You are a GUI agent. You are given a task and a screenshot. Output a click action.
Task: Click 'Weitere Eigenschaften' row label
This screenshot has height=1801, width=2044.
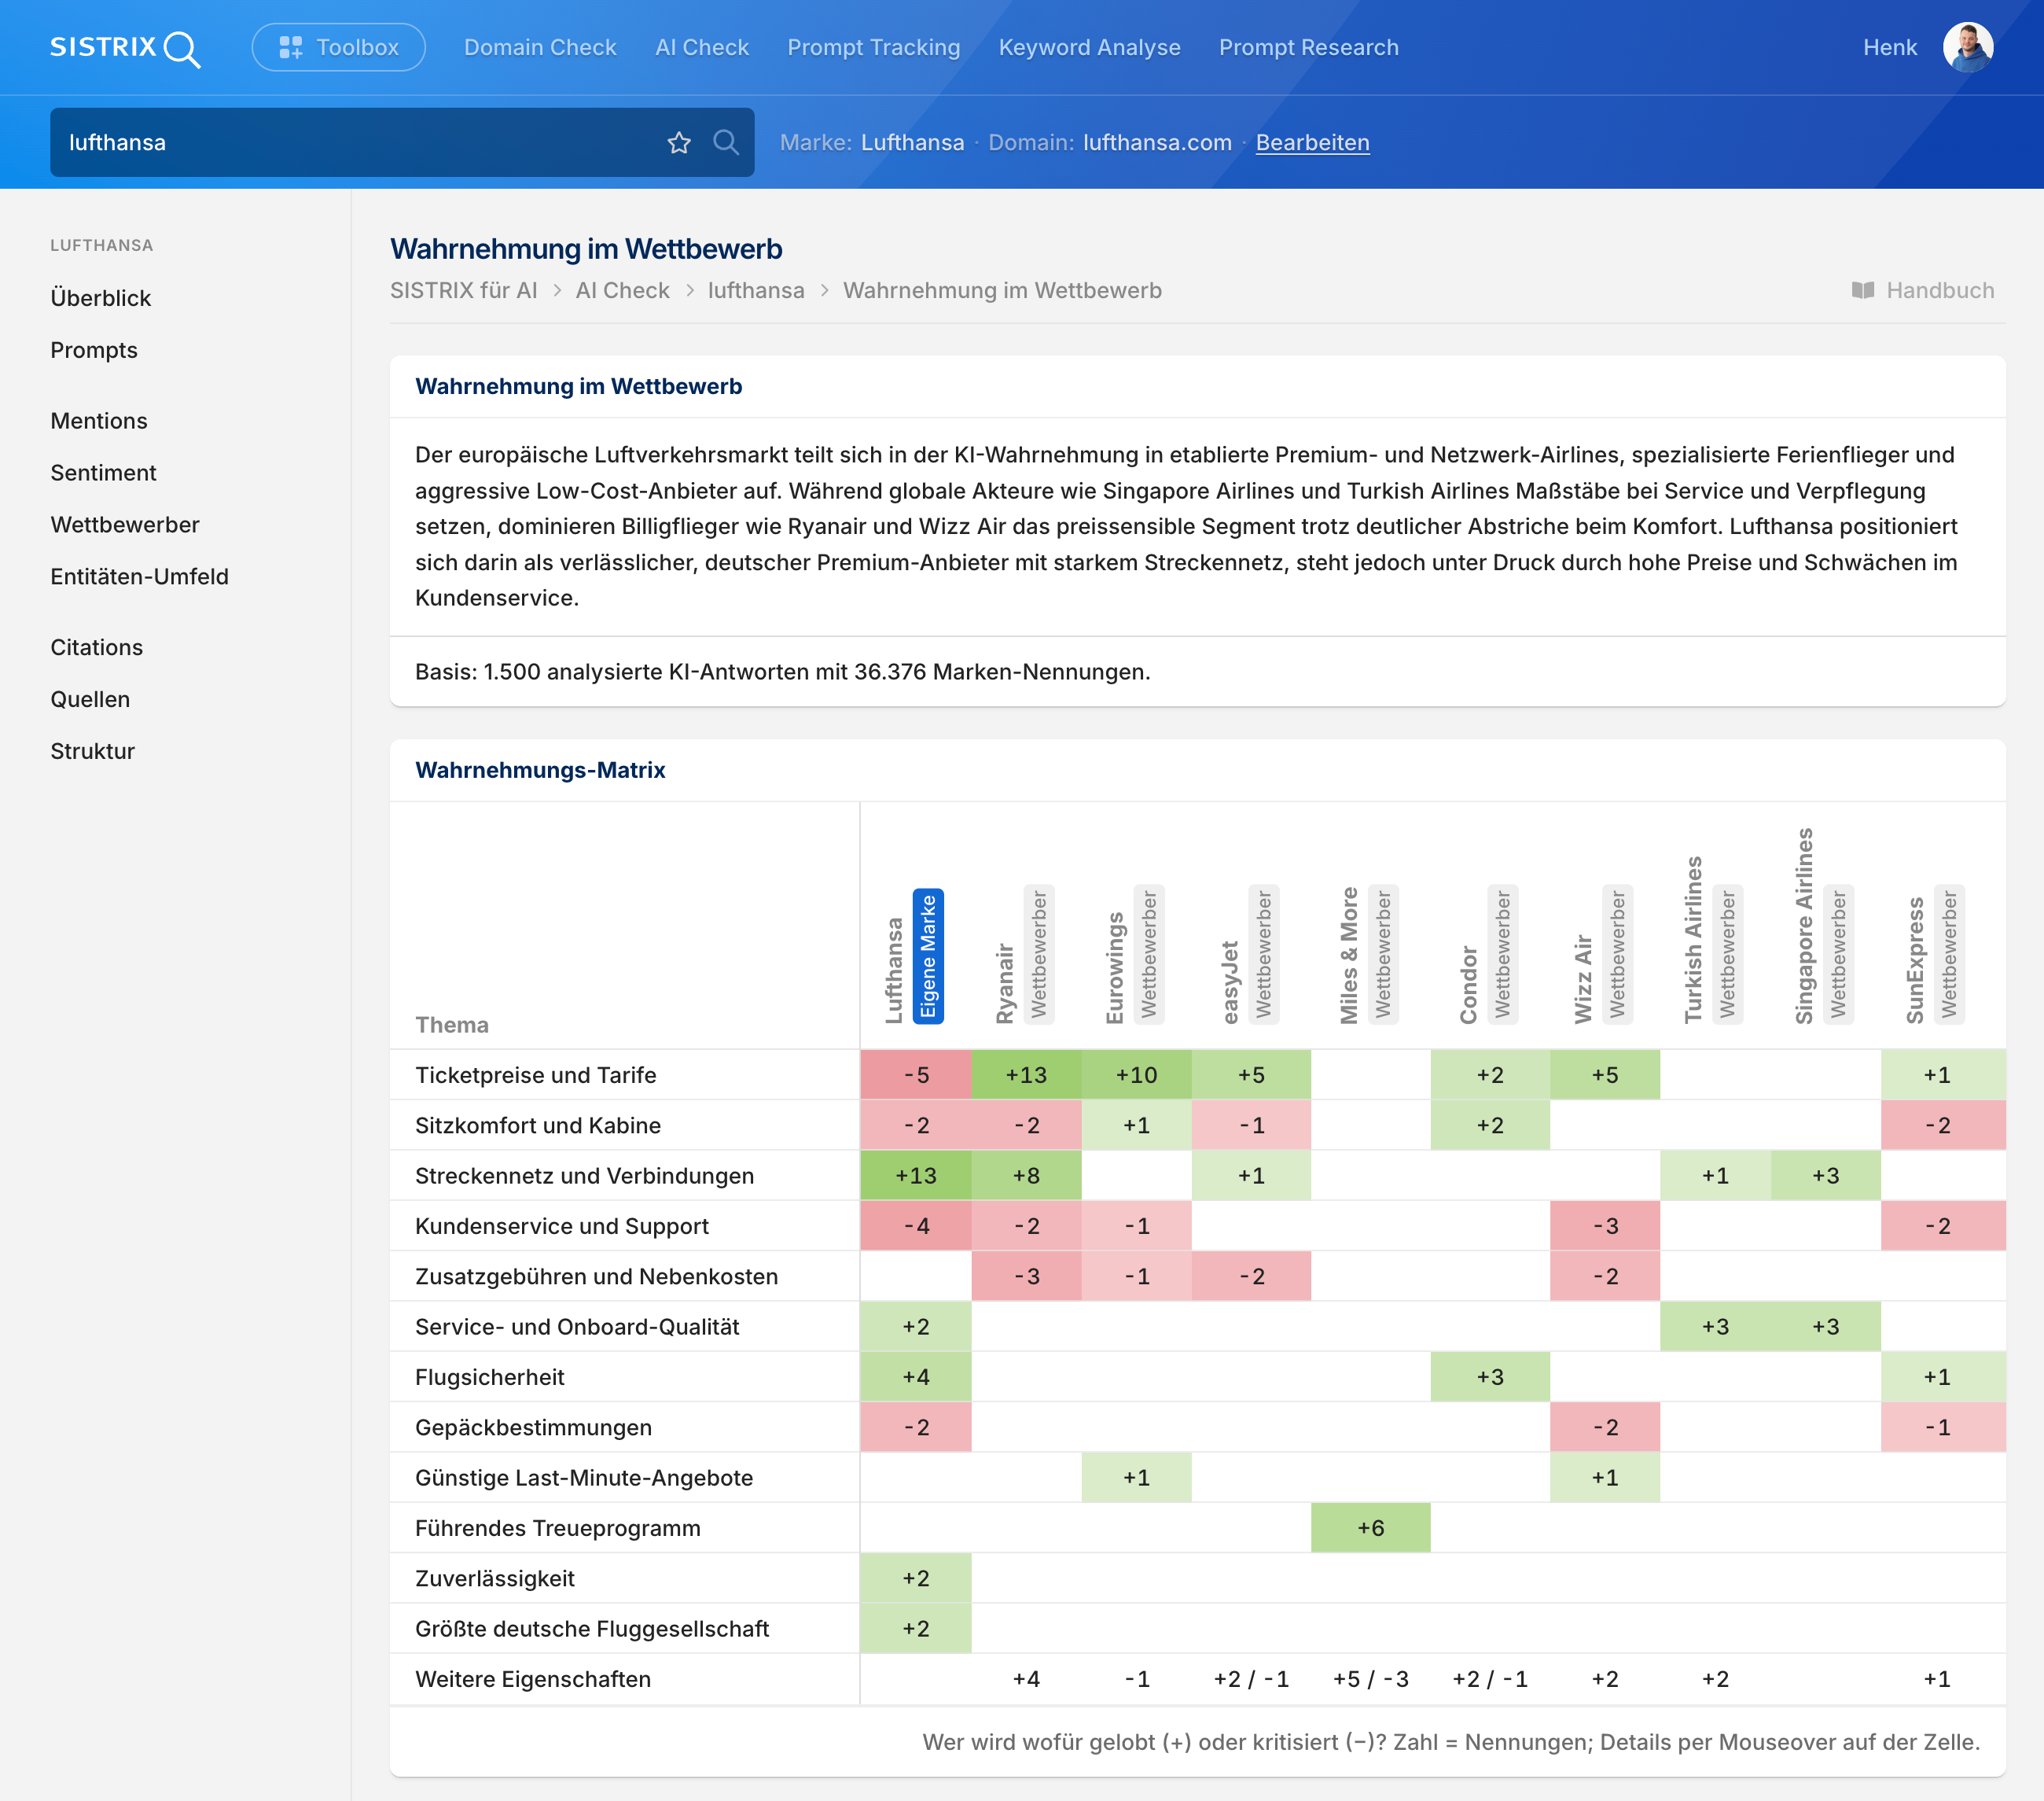(x=532, y=1679)
